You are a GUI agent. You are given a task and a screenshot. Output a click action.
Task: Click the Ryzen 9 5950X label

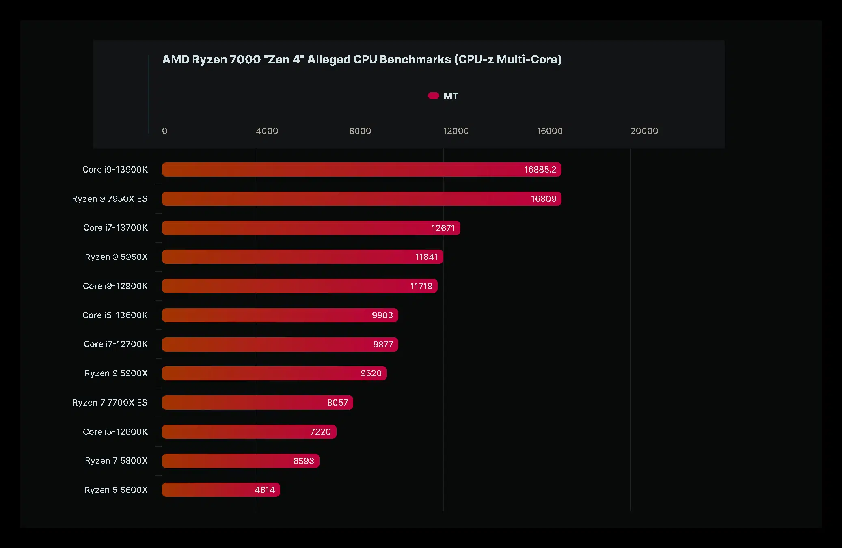coord(116,257)
